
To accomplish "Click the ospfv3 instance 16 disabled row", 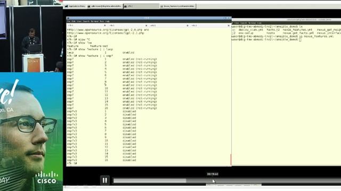I will point(101,160).
